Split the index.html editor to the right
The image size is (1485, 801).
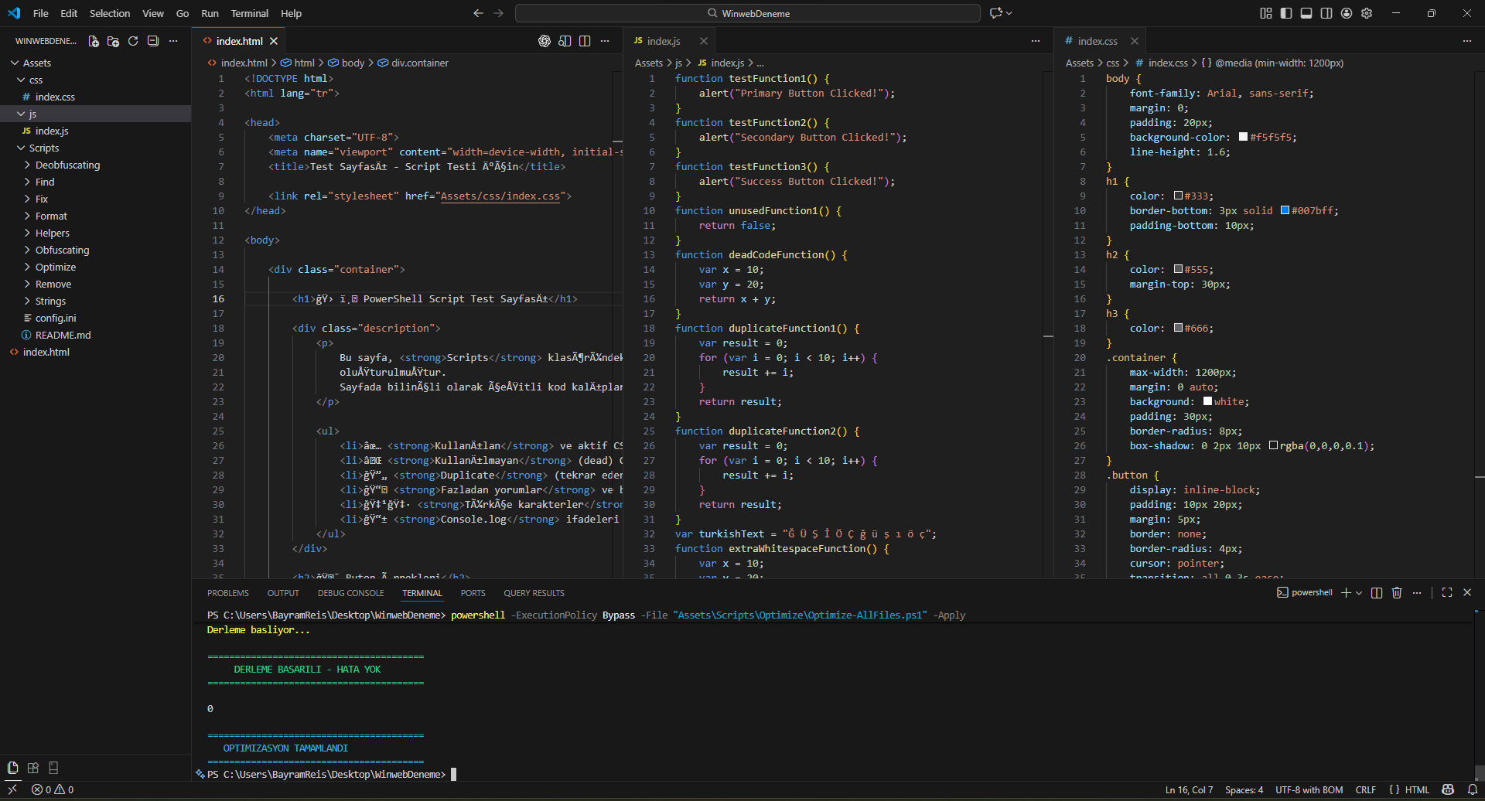coord(585,41)
